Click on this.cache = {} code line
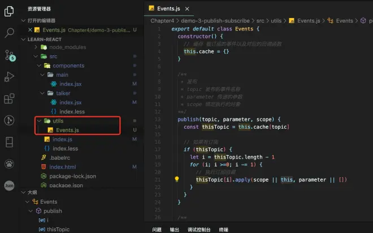The width and height of the screenshot is (373, 233). click(x=206, y=51)
